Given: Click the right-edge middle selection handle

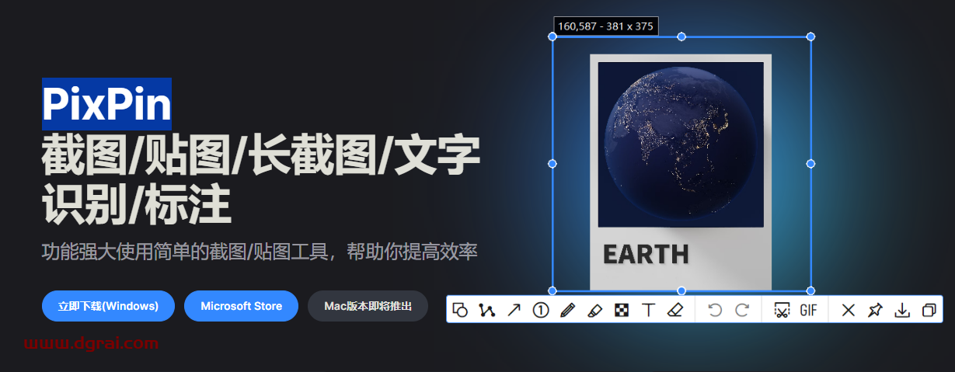Looking at the screenshot, I should pos(810,164).
